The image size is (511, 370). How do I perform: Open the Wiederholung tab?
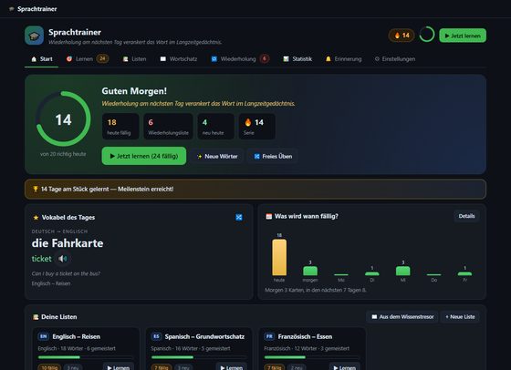tap(240, 59)
